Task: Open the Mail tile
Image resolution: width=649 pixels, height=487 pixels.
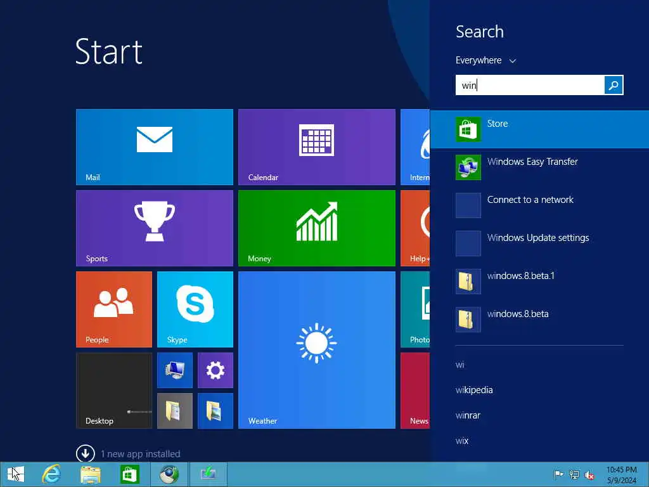Action: pos(155,147)
